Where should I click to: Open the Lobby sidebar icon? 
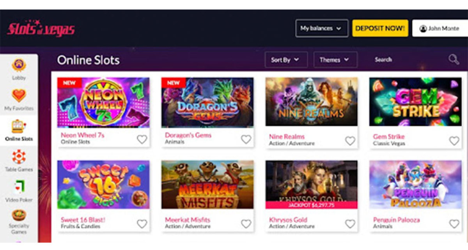click(x=19, y=65)
